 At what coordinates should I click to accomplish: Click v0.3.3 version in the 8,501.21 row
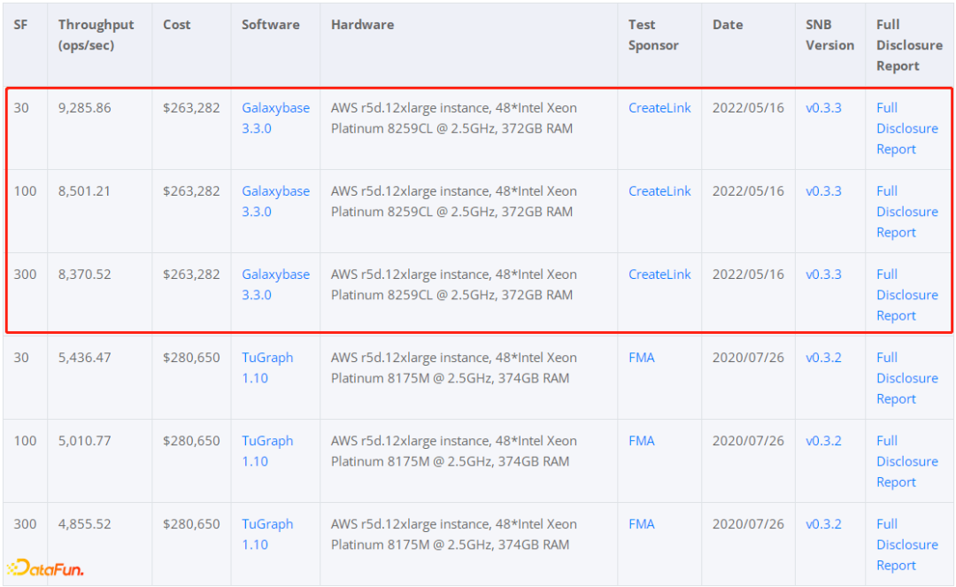click(823, 191)
